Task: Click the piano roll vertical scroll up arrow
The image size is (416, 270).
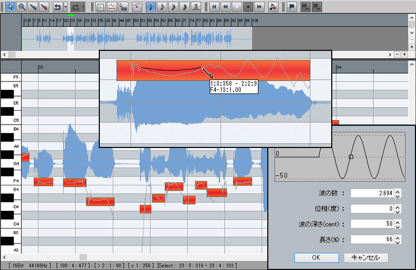Action: (412, 64)
